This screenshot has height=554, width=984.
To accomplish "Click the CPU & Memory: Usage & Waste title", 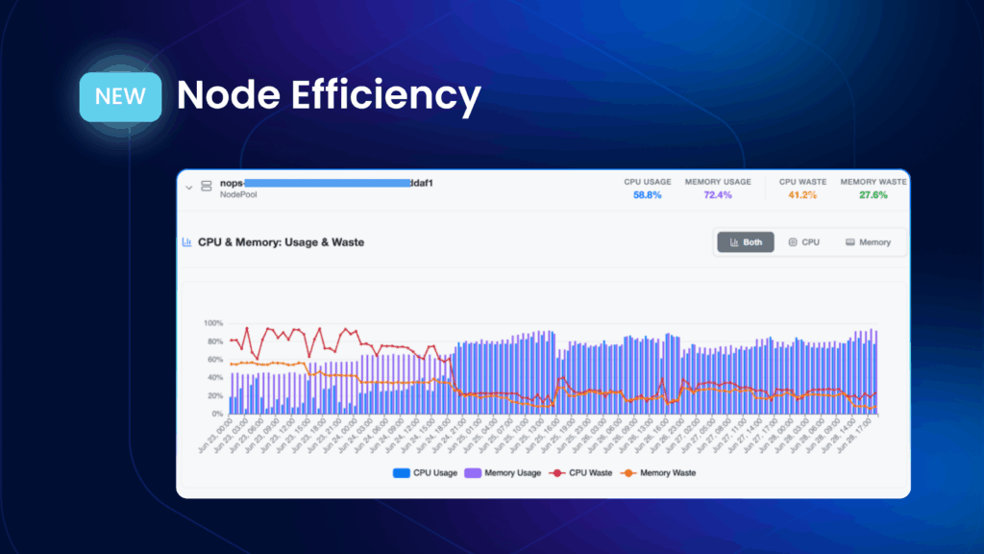I will tap(281, 242).
